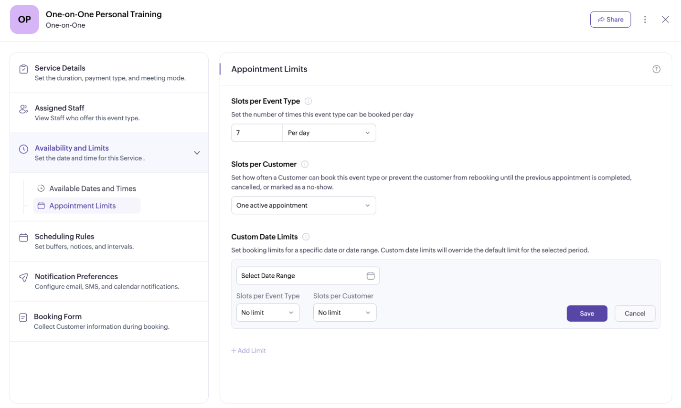Click the Available Dates and Times clock icon
The image size is (681, 408).
click(x=41, y=188)
